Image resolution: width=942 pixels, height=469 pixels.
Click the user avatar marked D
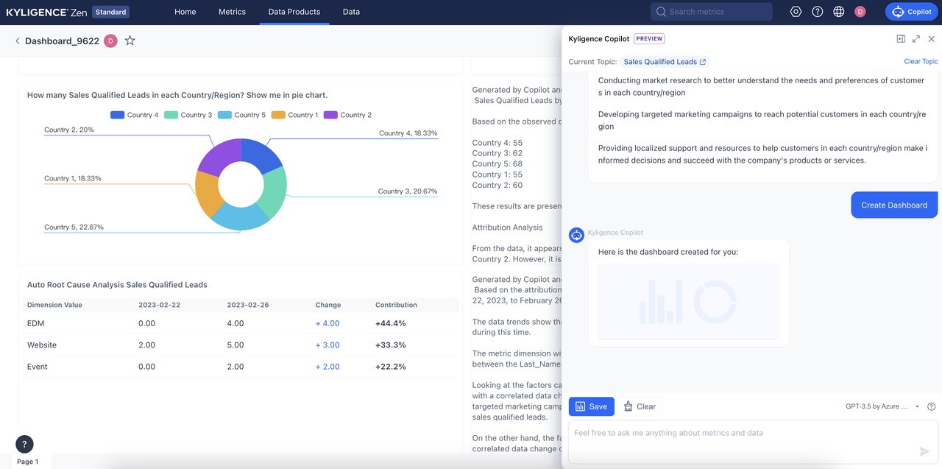(860, 11)
